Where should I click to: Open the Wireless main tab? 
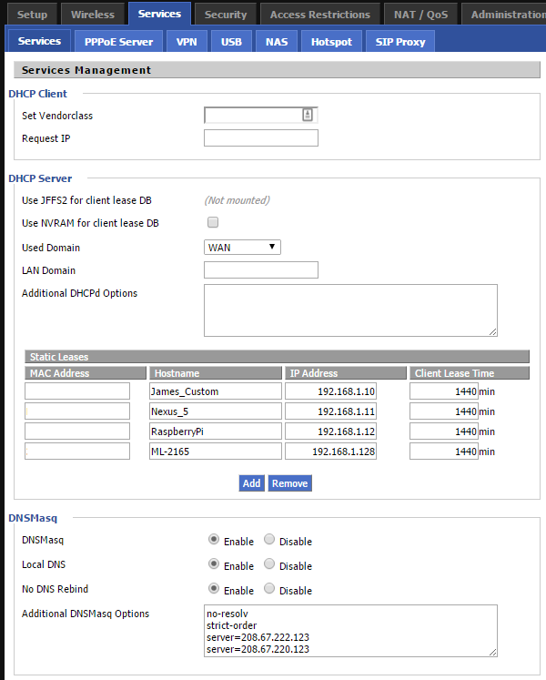(x=93, y=15)
